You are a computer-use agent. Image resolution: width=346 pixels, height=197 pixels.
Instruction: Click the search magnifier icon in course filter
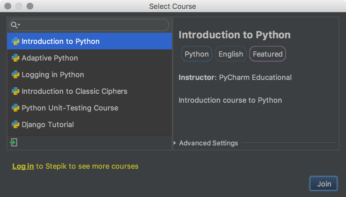15,25
